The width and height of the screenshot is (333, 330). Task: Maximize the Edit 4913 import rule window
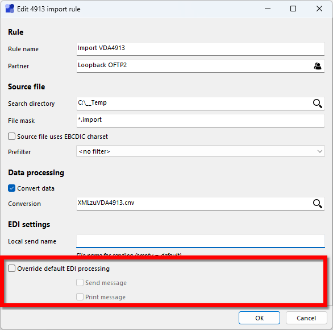pyautogui.click(x=293, y=9)
